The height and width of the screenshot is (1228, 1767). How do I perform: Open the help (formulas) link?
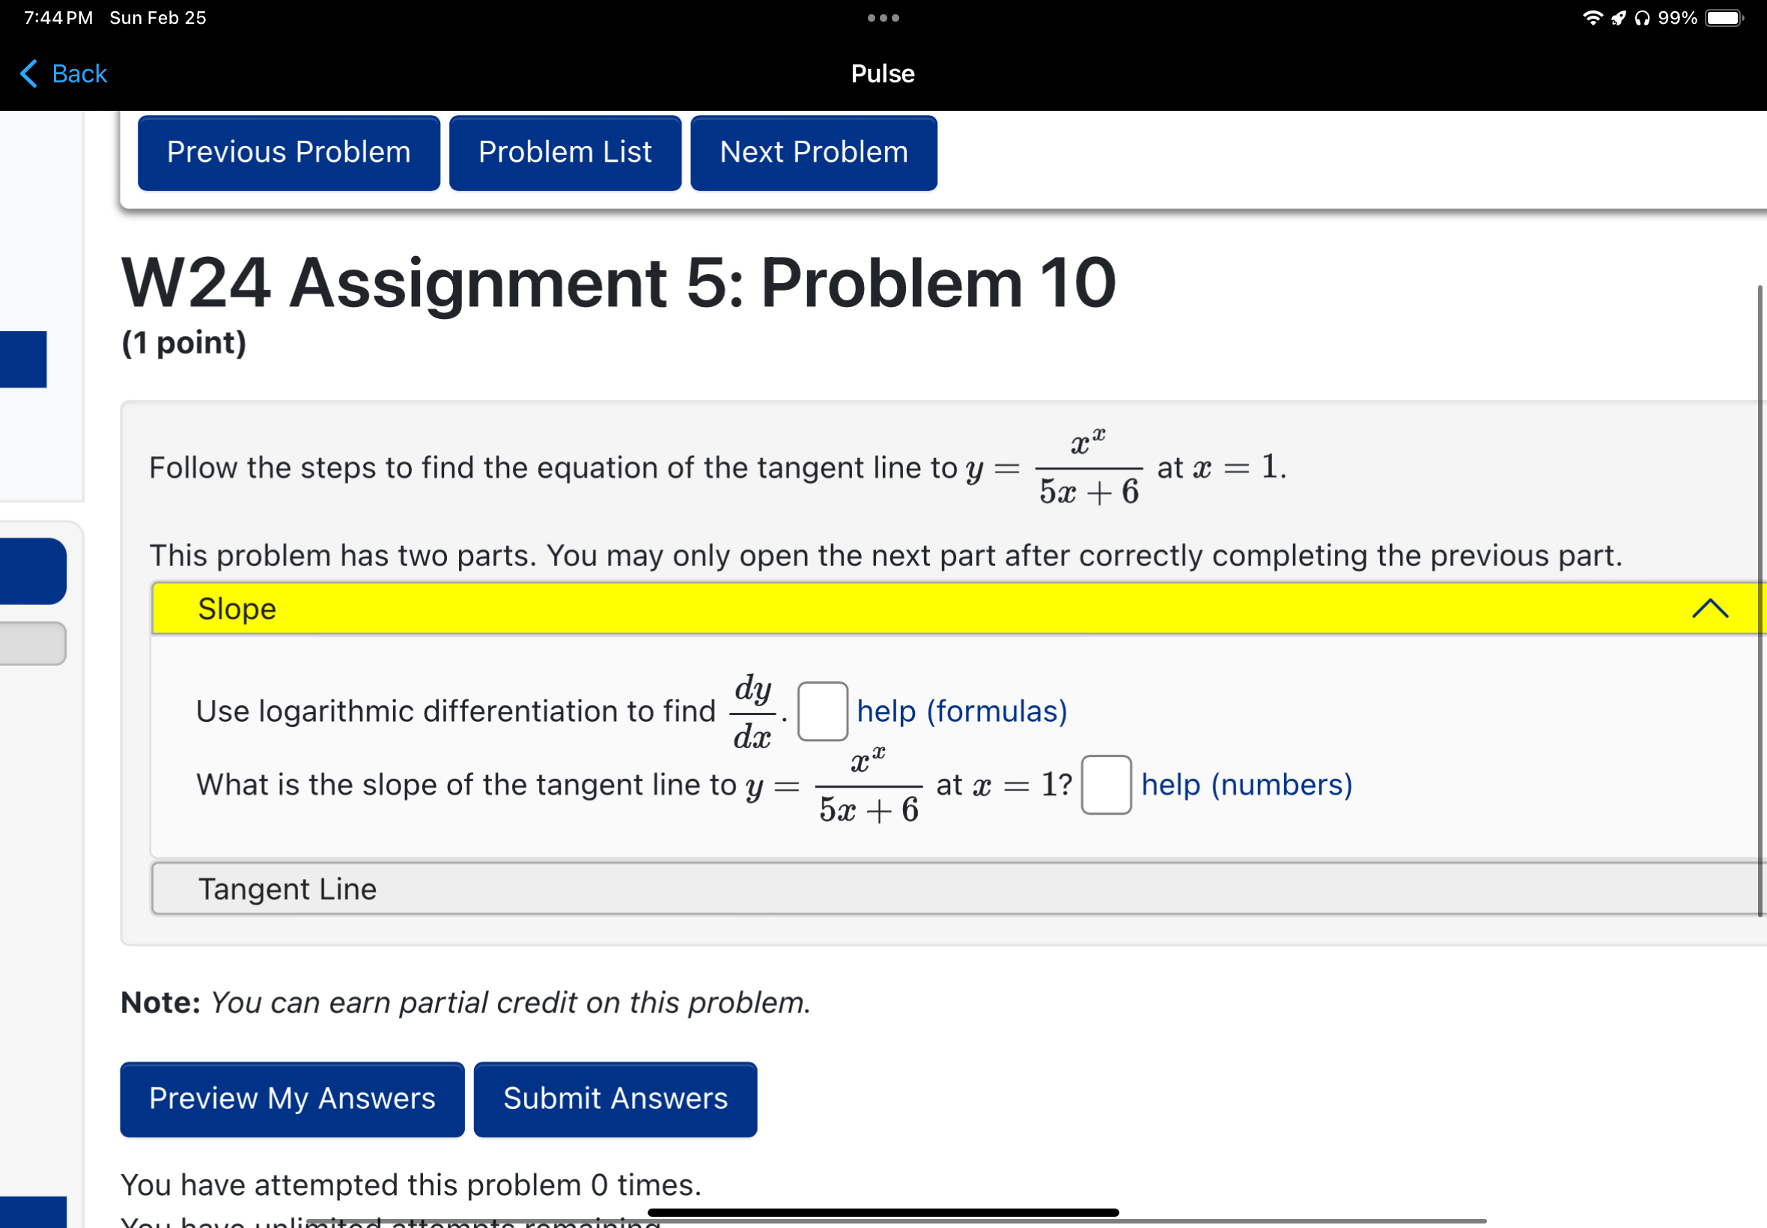(x=961, y=711)
